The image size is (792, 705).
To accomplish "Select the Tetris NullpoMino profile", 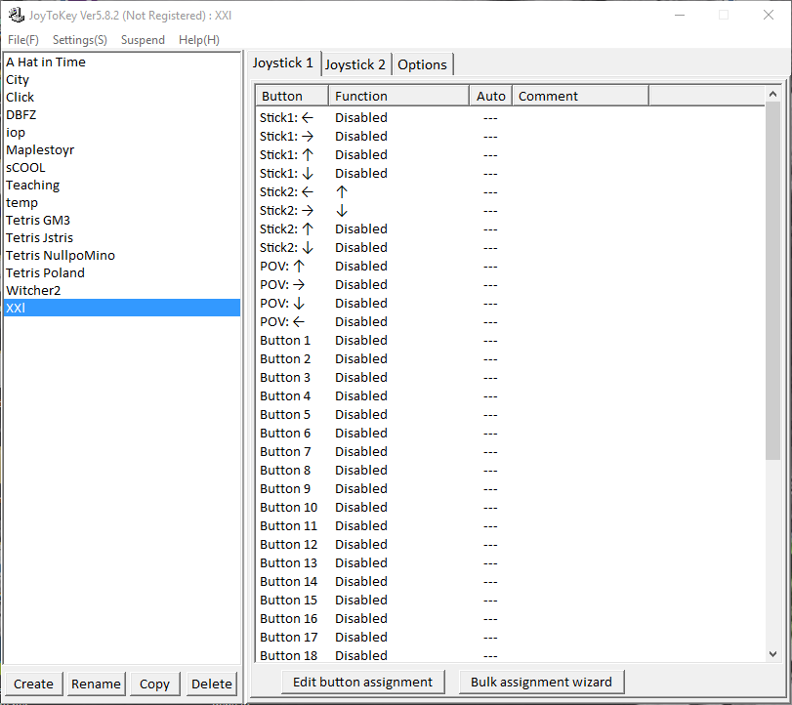I will click(x=122, y=256).
